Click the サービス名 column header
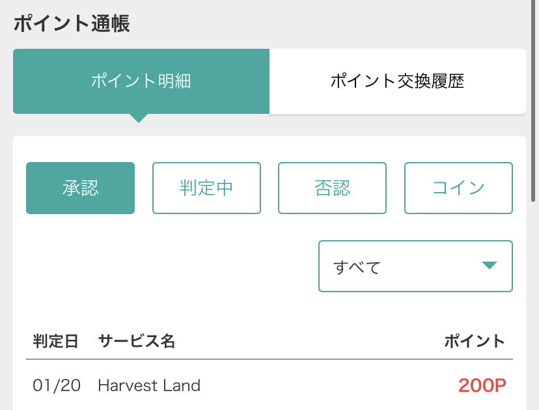 (137, 341)
